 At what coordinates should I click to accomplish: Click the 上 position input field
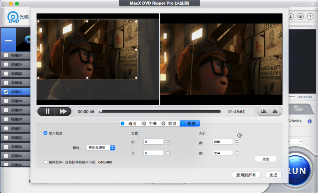tap(153, 153)
